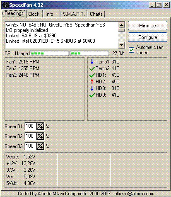Screen dimensions: 171x197
Task: Click the 'Coded by Alfredo Milani Comparetti' status bar
Action: (x=86, y=194)
